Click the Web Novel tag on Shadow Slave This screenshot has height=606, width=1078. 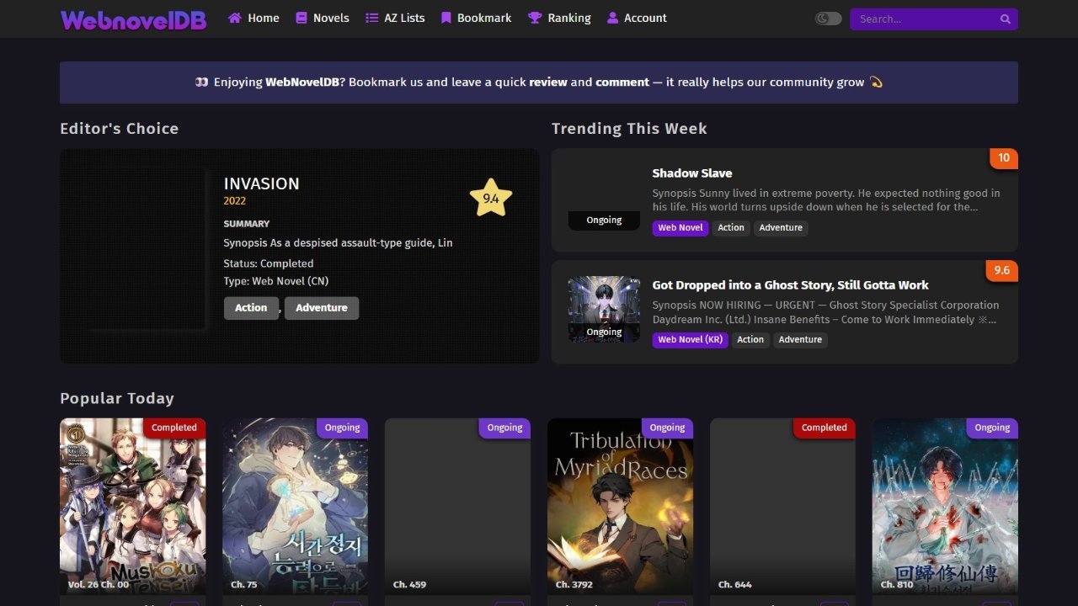[x=680, y=228]
